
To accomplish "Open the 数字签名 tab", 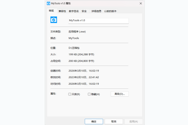I will click(x=74, y=11).
